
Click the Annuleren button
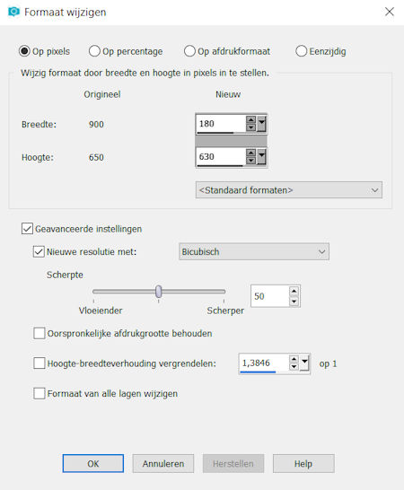pyautogui.click(x=163, y=463)
